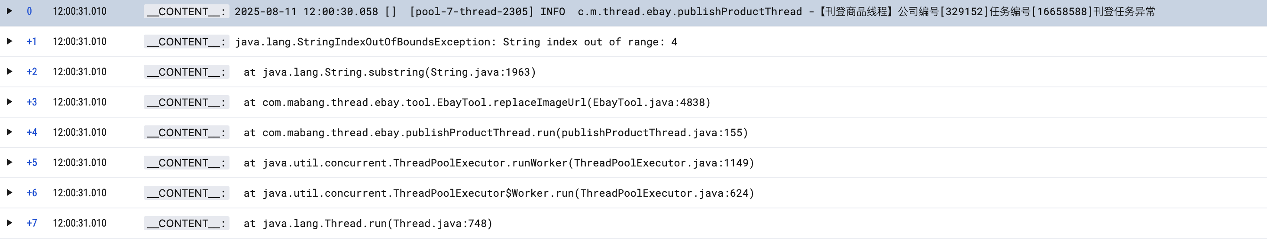Click the row offset link 0
The image size is (1267, 243).
(29, 11)
